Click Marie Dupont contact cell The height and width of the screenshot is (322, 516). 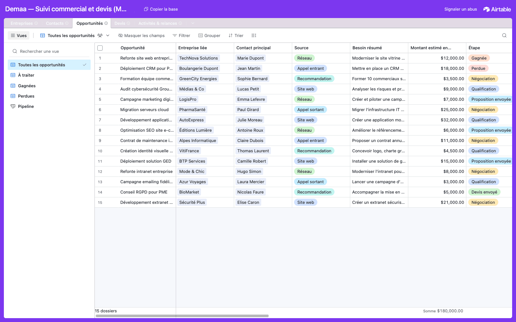click(263, 58)
